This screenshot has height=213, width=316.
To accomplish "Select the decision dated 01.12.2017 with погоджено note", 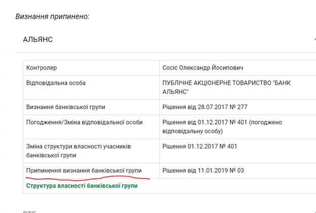I will 222,127.
